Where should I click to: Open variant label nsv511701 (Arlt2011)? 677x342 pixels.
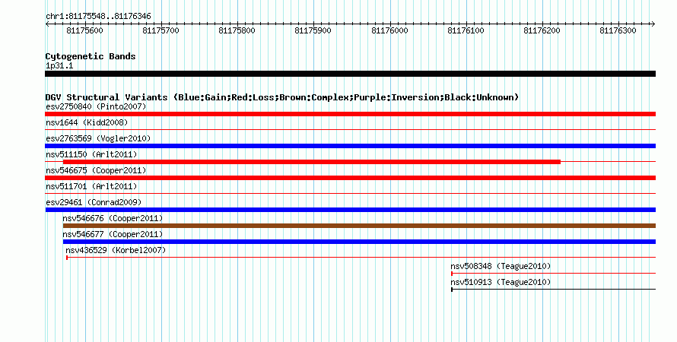click(91, 186)
